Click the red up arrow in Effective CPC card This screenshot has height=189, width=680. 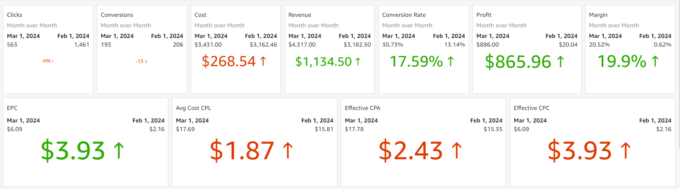625,151
